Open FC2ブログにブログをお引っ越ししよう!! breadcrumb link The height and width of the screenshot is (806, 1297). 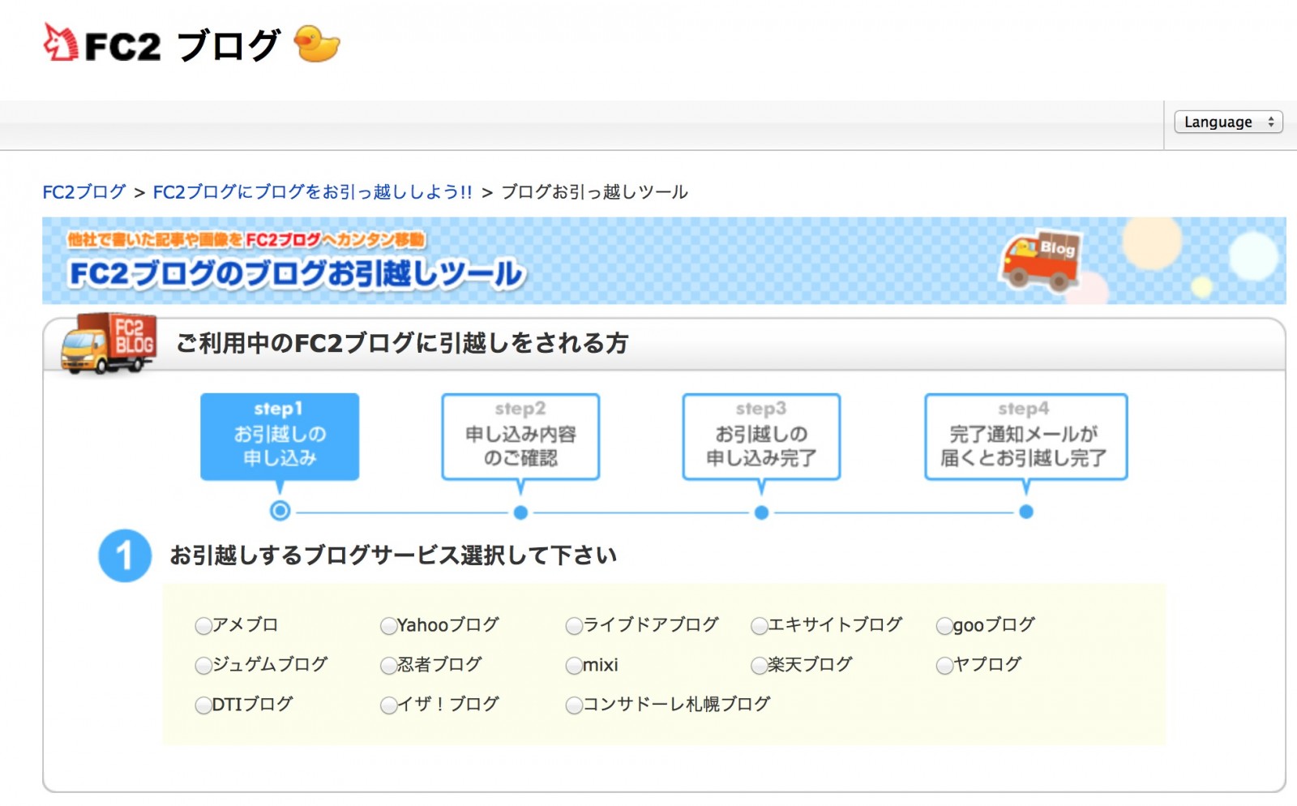coord(312,192)
